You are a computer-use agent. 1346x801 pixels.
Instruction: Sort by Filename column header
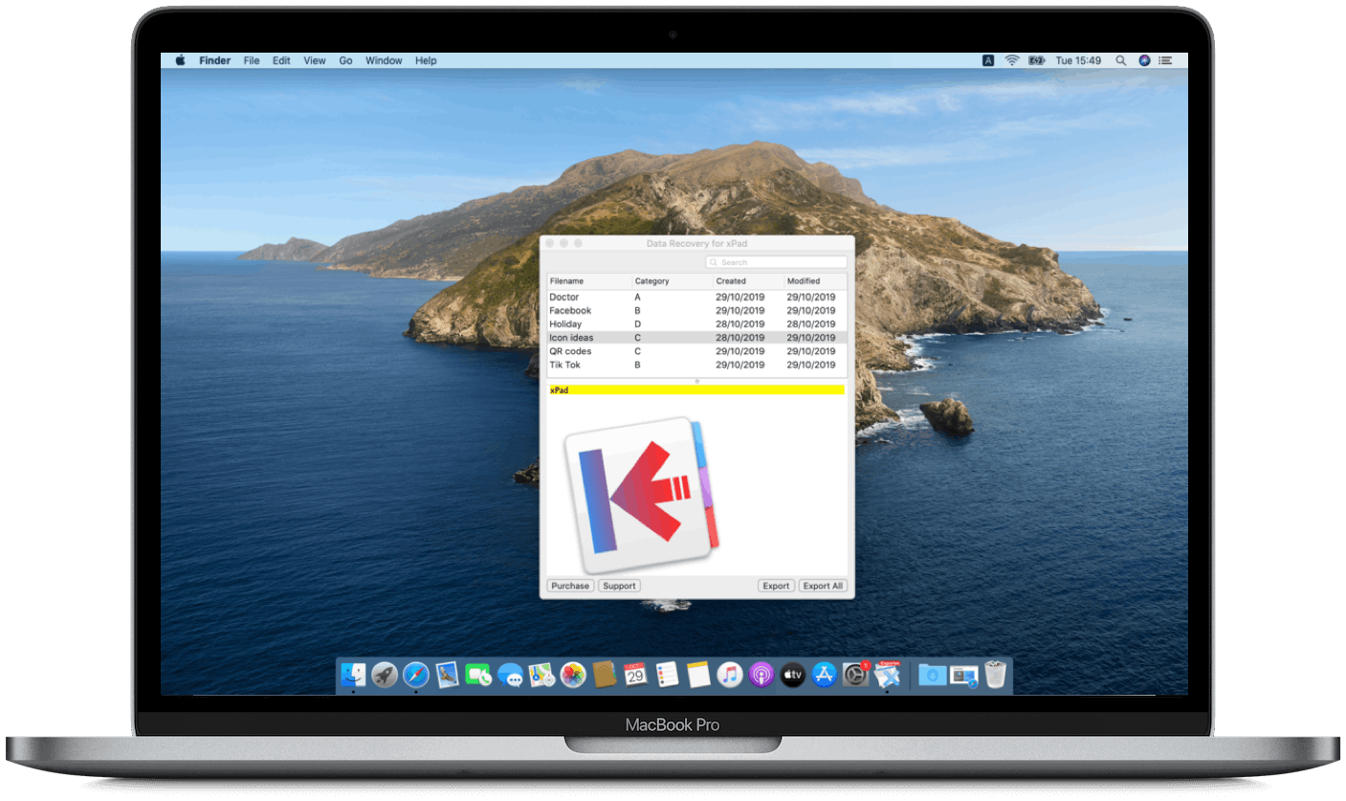point(589,281)
